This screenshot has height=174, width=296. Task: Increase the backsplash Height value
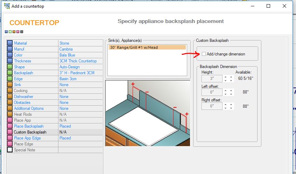(x=226, y=77)
